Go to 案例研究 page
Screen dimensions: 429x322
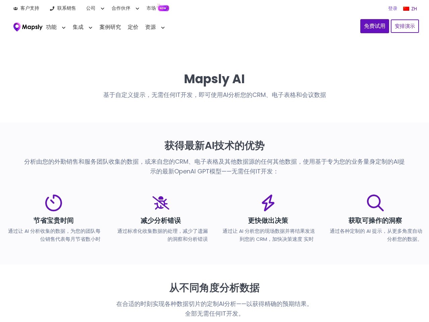point(110,27)
